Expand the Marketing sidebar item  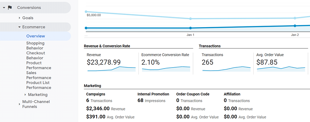[x=25, y=95]
